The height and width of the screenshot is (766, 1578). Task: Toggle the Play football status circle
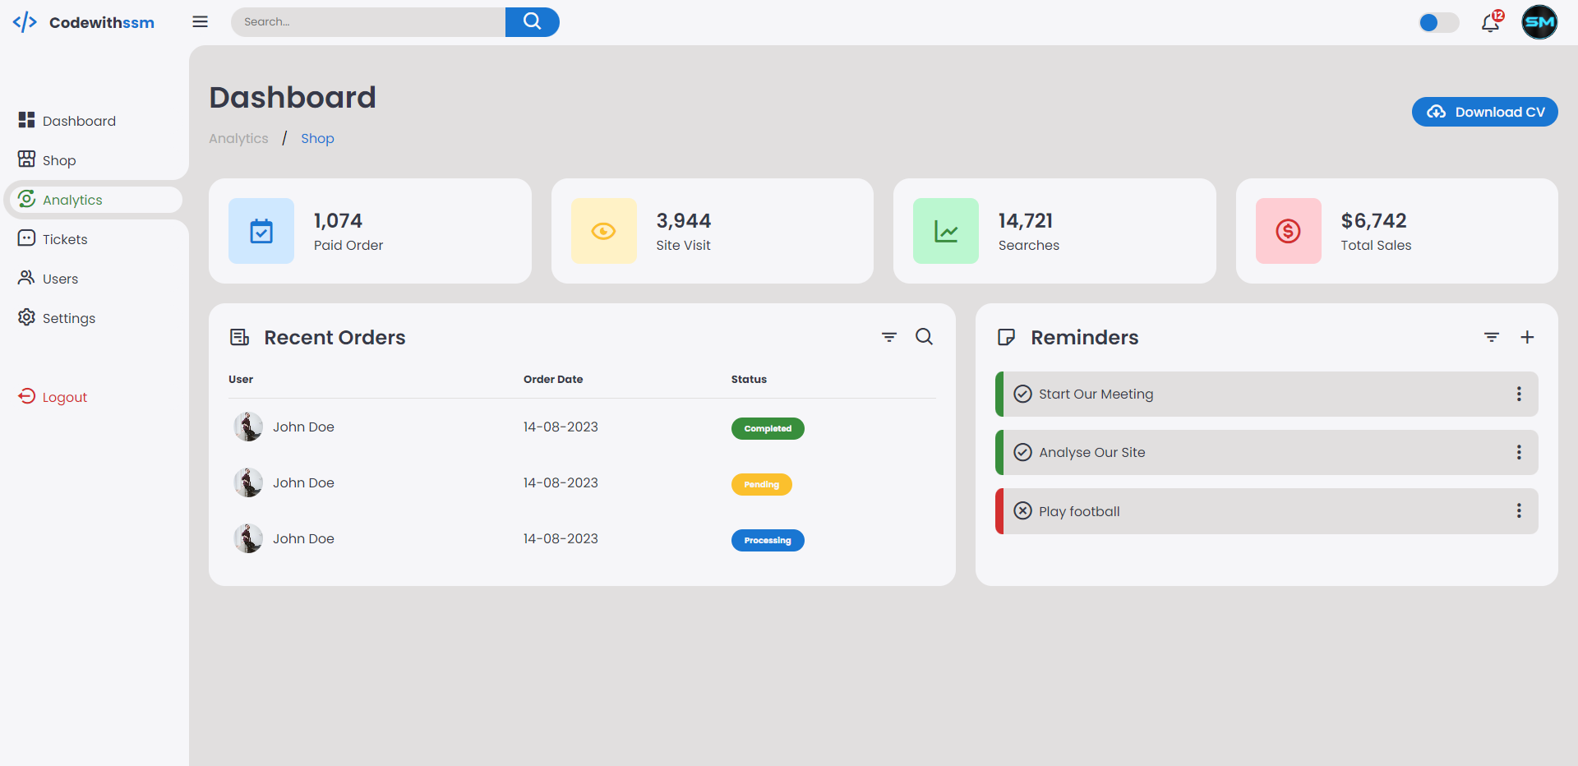[1022, 511]
